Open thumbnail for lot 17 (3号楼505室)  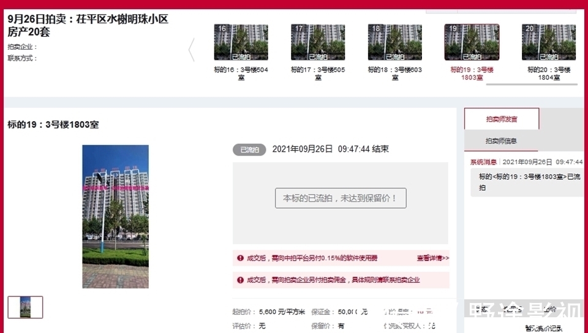tap(318, 42)
